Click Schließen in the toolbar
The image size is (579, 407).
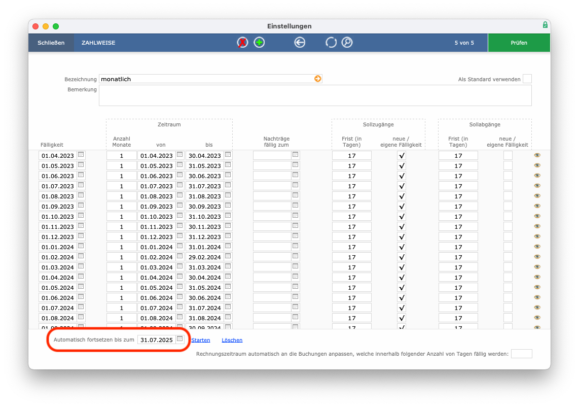click(51, 43)
